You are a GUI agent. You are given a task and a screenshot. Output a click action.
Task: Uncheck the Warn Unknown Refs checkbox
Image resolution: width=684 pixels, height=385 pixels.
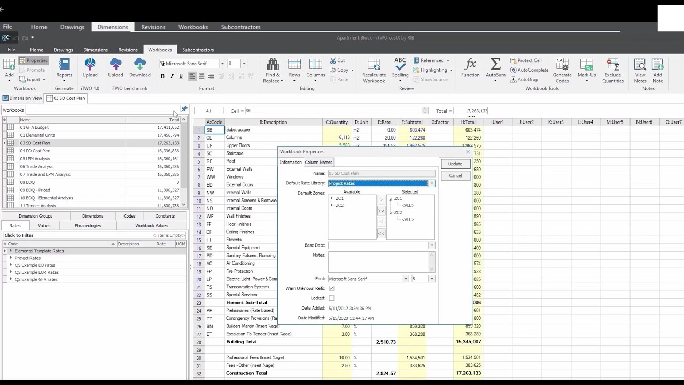(x=331, y=288)
